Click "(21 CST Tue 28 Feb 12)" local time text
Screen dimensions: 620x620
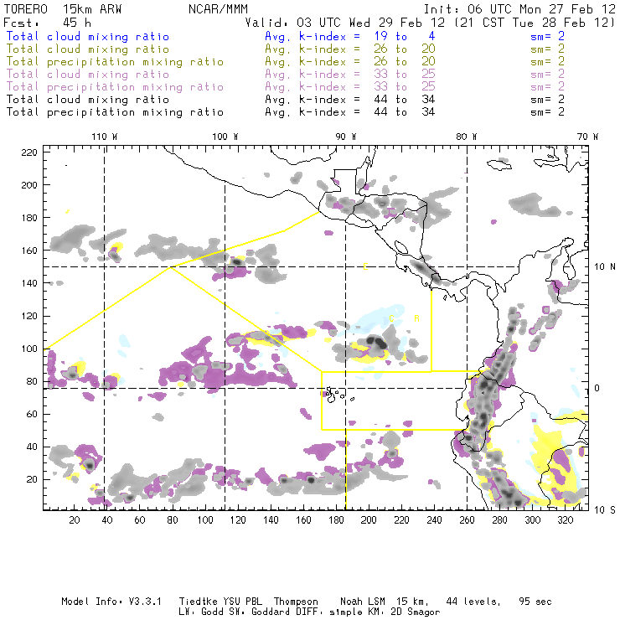(x=534, y=23)
